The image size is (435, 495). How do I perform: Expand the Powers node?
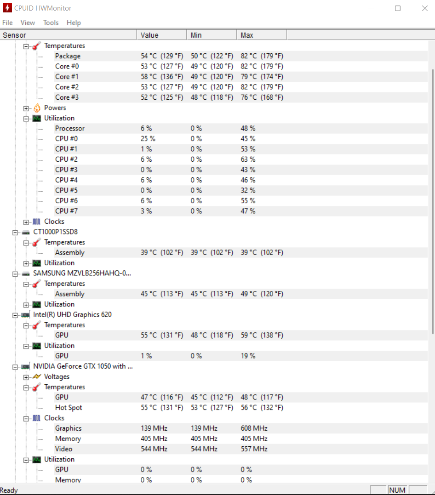tap(26, 108)
